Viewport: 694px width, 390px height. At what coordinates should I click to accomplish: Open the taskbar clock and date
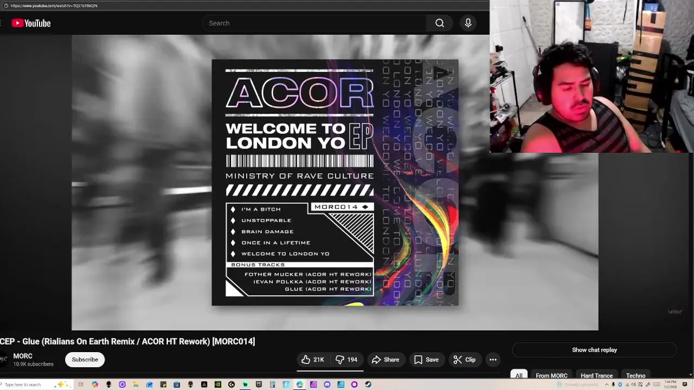670,385
